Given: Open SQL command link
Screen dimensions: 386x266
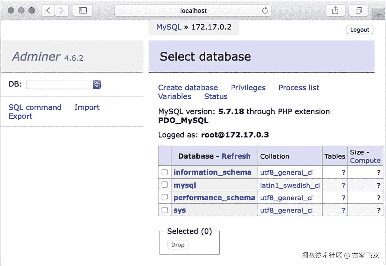Looking at the screenshot, I should pyautogui.click(x=35, y=107).
